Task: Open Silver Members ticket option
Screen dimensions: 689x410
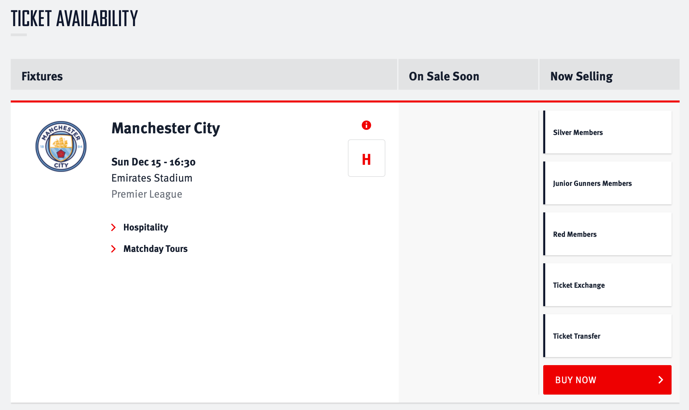Action: point(608,132)
